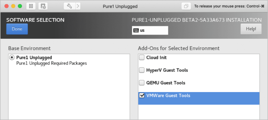268x120 pixels.
Task: Click the macOS green zoom button
Action: [20, 6]
